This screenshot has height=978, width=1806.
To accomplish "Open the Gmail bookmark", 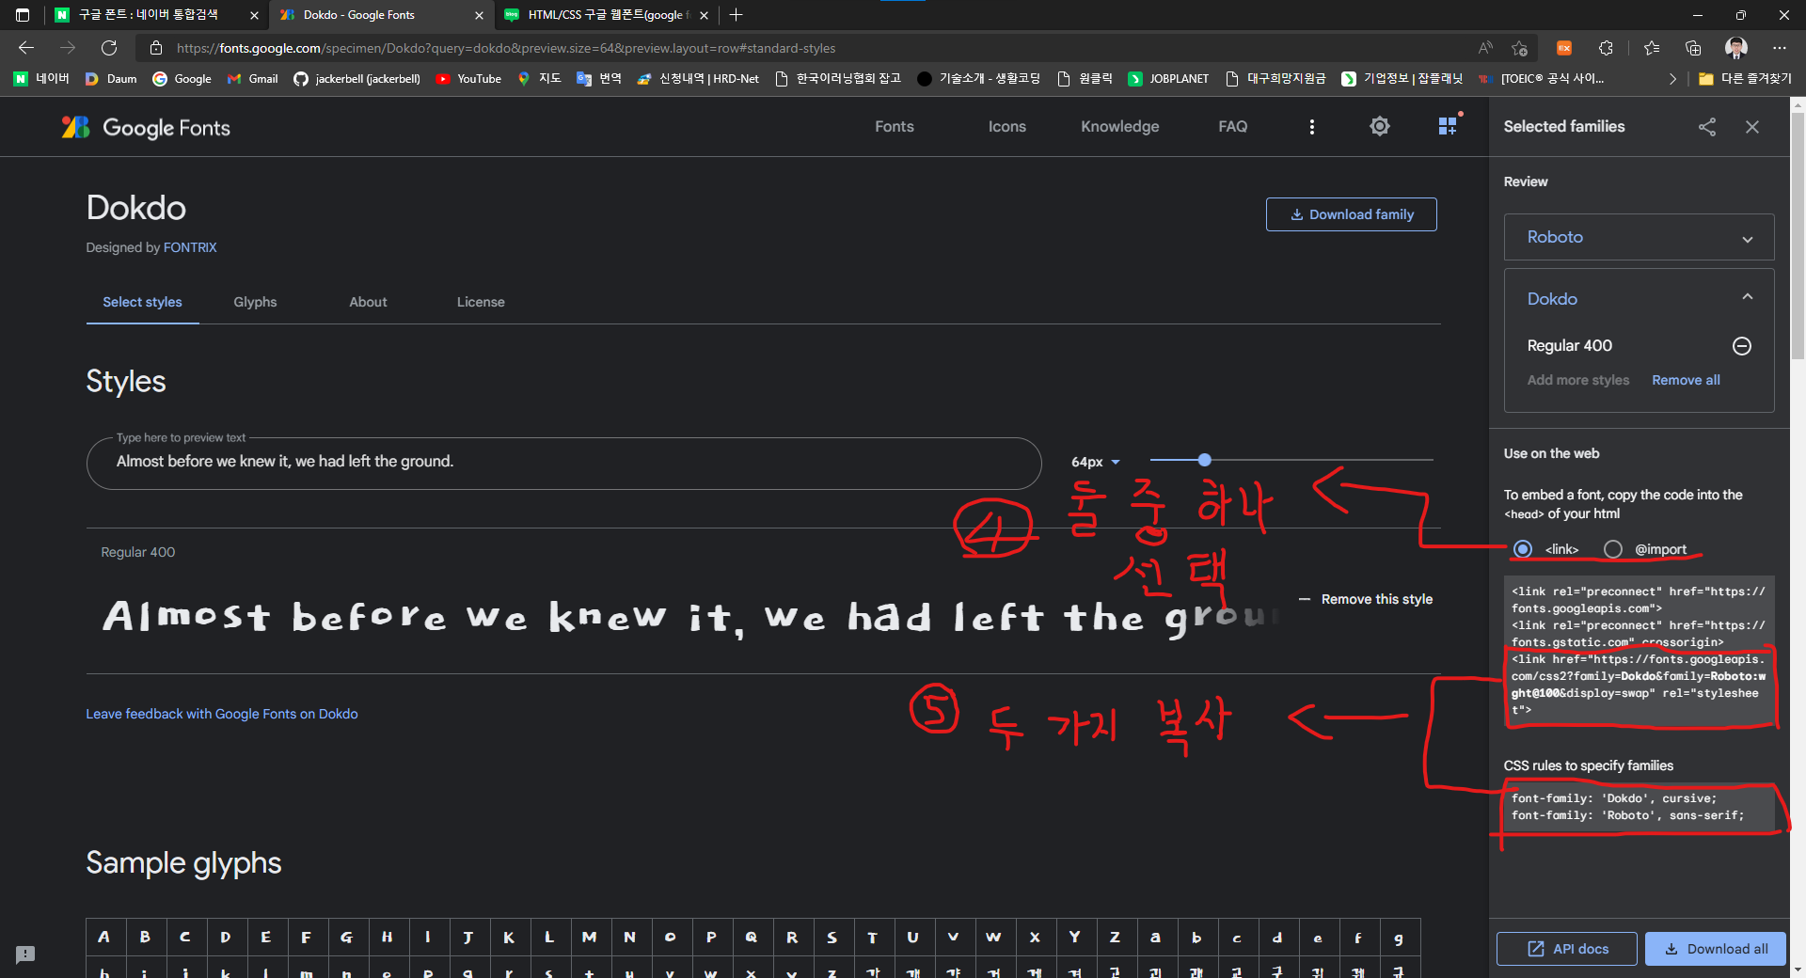I will click(253, 79).
